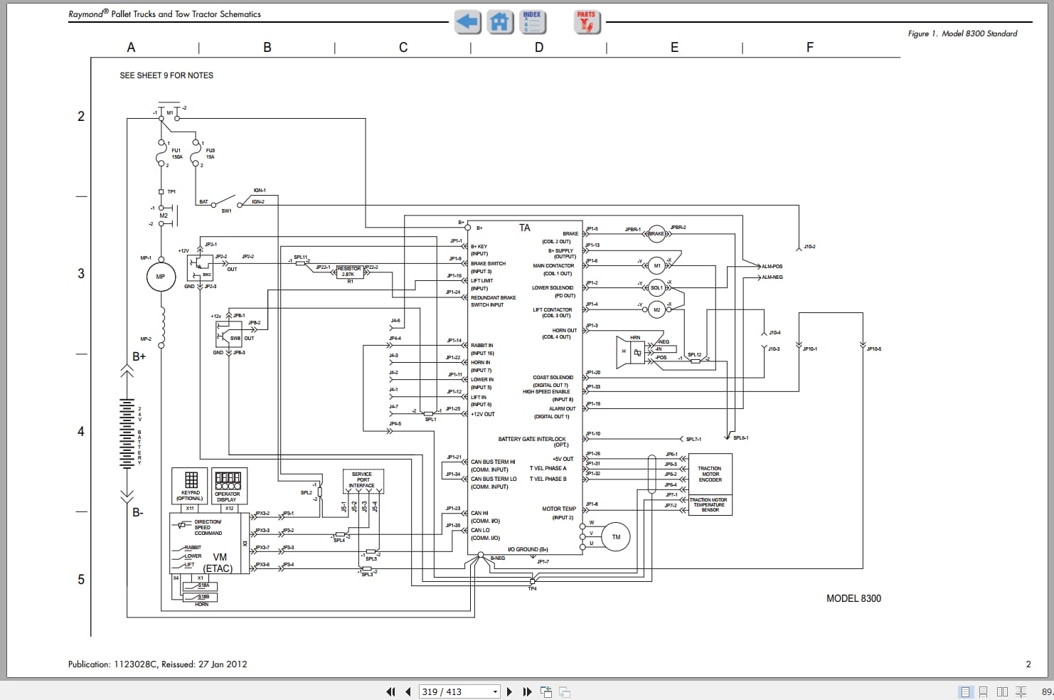1054x700 pixels.
Task: Switch to two-page facing view
Action: pos(1002,691)
